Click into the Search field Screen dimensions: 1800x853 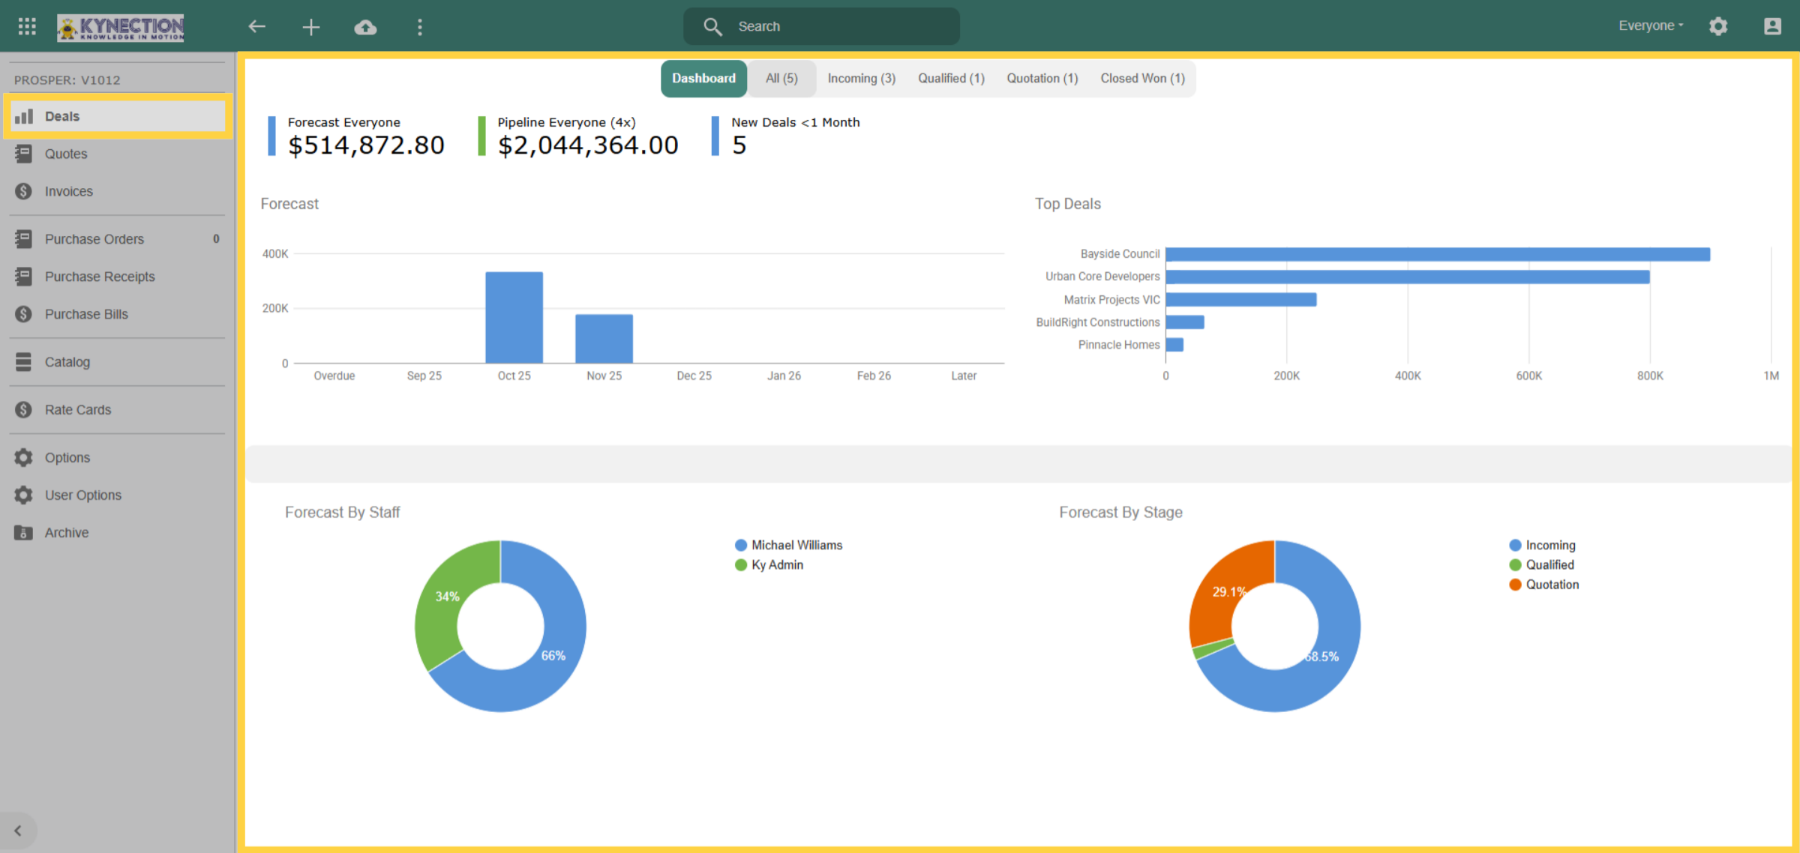[x=821, y=26]
